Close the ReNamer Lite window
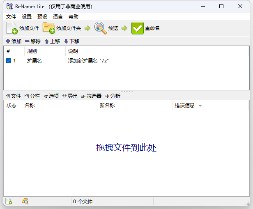The width and height of the screenshot is (253, 209). point(240,7)
